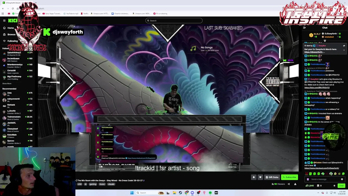Open the emote picker smiley icon
Viewport: 348px width, 196px height.
(x=342, y=179)
